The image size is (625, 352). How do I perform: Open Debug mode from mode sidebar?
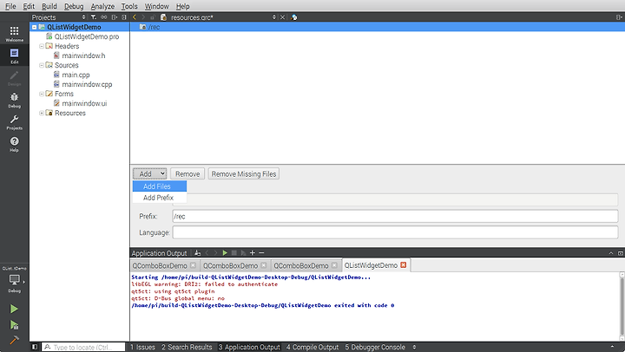coord(15,100)
